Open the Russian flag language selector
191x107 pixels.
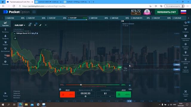pos(183,12)
